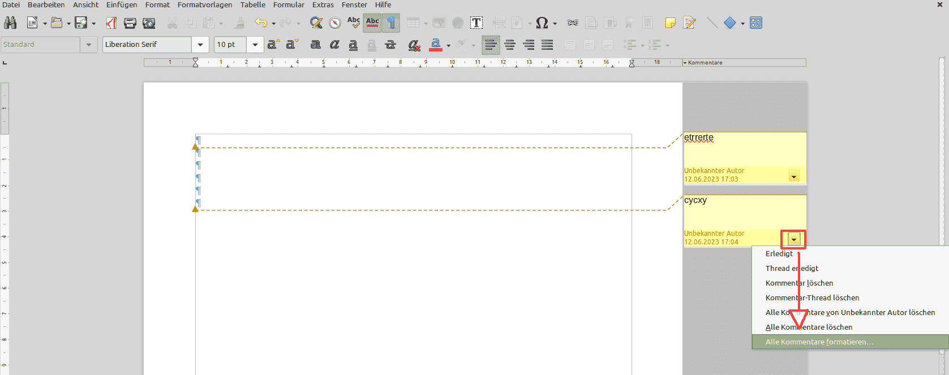The width and height of the screenshot is (949, 375).
Task: Toggle bold formatting
Action: (316, 45)
